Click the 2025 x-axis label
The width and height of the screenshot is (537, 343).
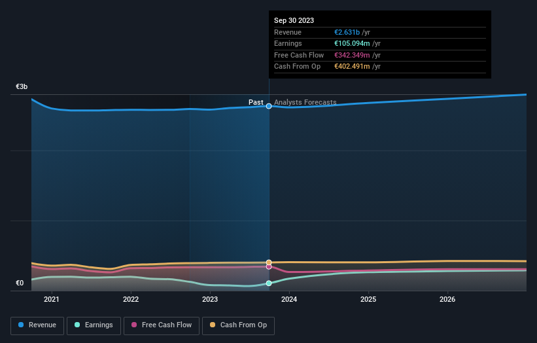tap(368, 300)
